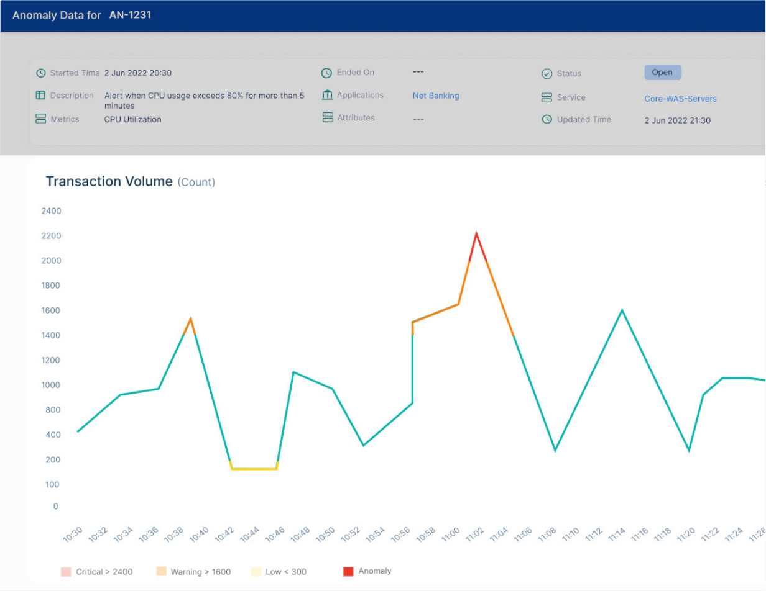Click the Description table icon
Image resolution: width=766 pixels, height=591 pixels.
[x=41, y=96]
